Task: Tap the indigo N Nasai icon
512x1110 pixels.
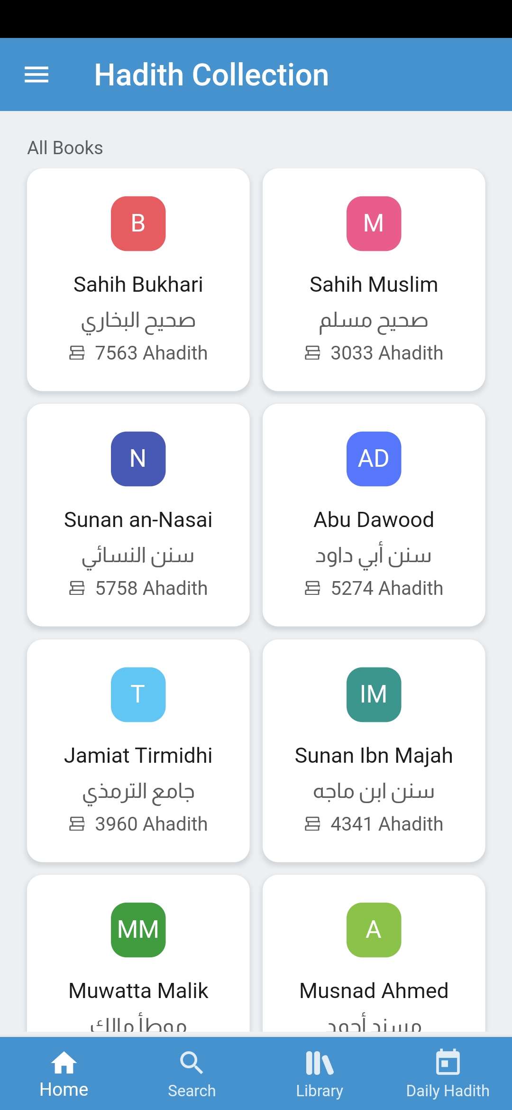Action: [138, 459]
